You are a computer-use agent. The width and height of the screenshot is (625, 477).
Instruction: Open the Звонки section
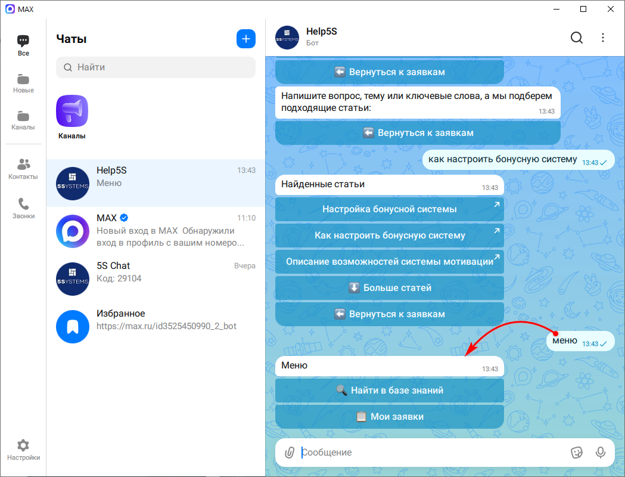(23, 209)
